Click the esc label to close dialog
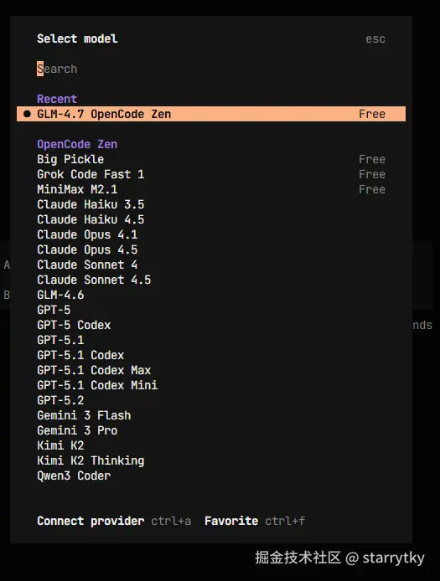The image size is (440, 581). [375, 39]
